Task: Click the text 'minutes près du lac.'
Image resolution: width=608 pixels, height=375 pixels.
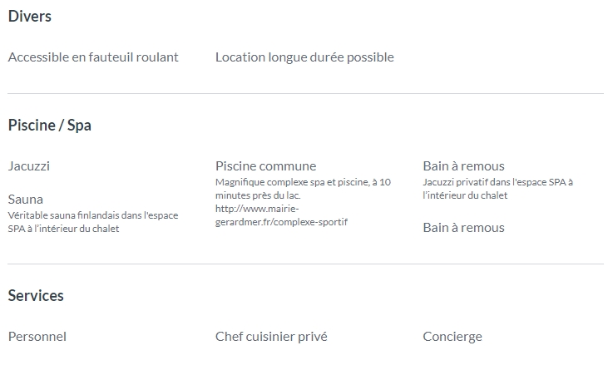Action: click(258, 195)
